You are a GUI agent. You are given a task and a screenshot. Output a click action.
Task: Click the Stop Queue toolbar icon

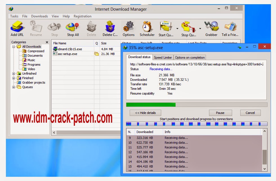pyautogui.click(x=189, y=29)
